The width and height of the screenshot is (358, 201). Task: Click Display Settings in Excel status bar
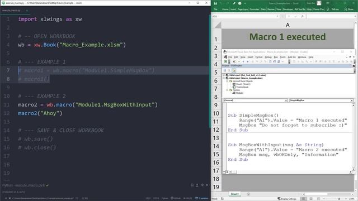[286, 199]
